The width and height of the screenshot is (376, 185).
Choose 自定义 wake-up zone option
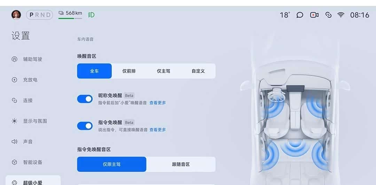tap(198, 71)
